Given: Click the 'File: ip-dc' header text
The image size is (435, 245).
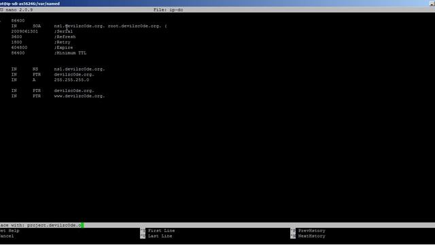Looking at the screenshot, I should [x=168, y=10].
